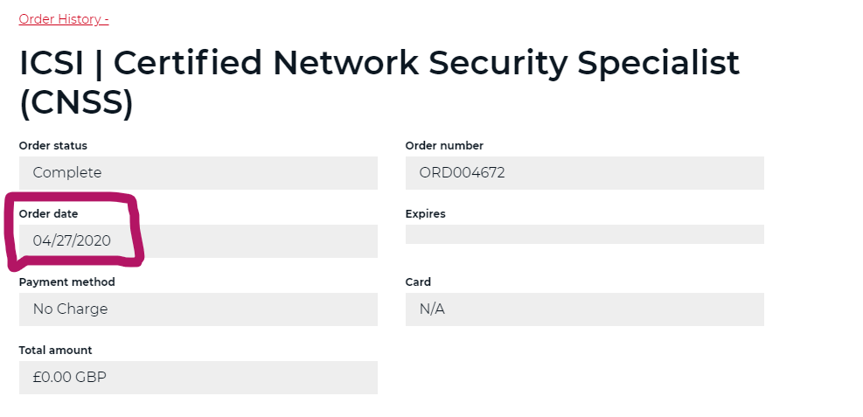Image resolution: width=863 pixels, height=417 pixels.
Task: Select the Complete order status field
Action: (198, 173)
